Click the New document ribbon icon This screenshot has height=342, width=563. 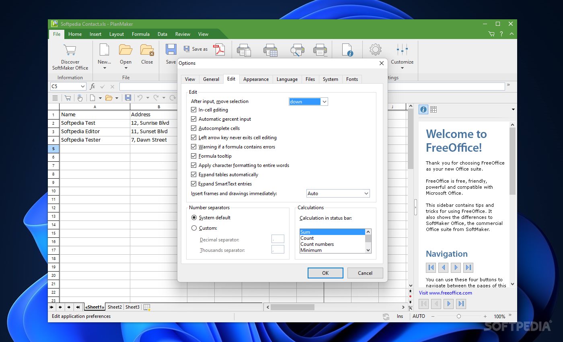(104, 50)
